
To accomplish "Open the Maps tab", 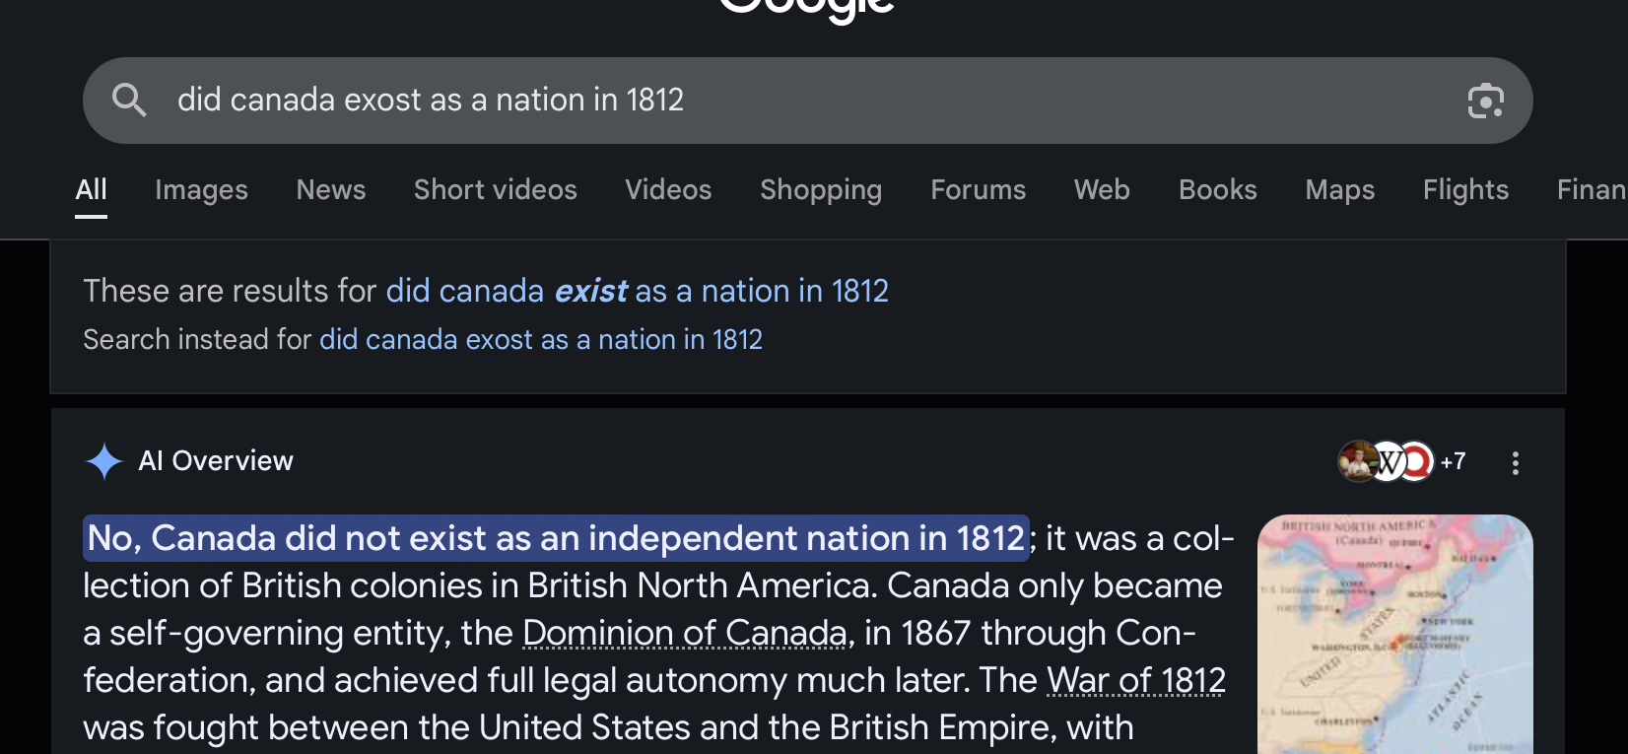I will (x=1339, y=189).
